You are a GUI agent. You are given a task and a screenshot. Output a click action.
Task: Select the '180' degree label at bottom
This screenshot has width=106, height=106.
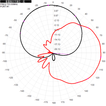tap(54, 103)
